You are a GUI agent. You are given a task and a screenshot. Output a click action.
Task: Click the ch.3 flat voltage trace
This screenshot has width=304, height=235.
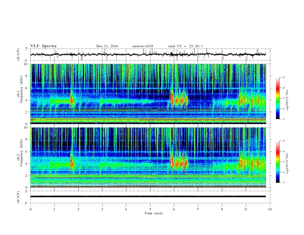pos(148,197)
